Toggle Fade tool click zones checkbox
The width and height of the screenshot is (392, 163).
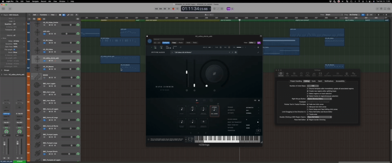coord(307,104)
